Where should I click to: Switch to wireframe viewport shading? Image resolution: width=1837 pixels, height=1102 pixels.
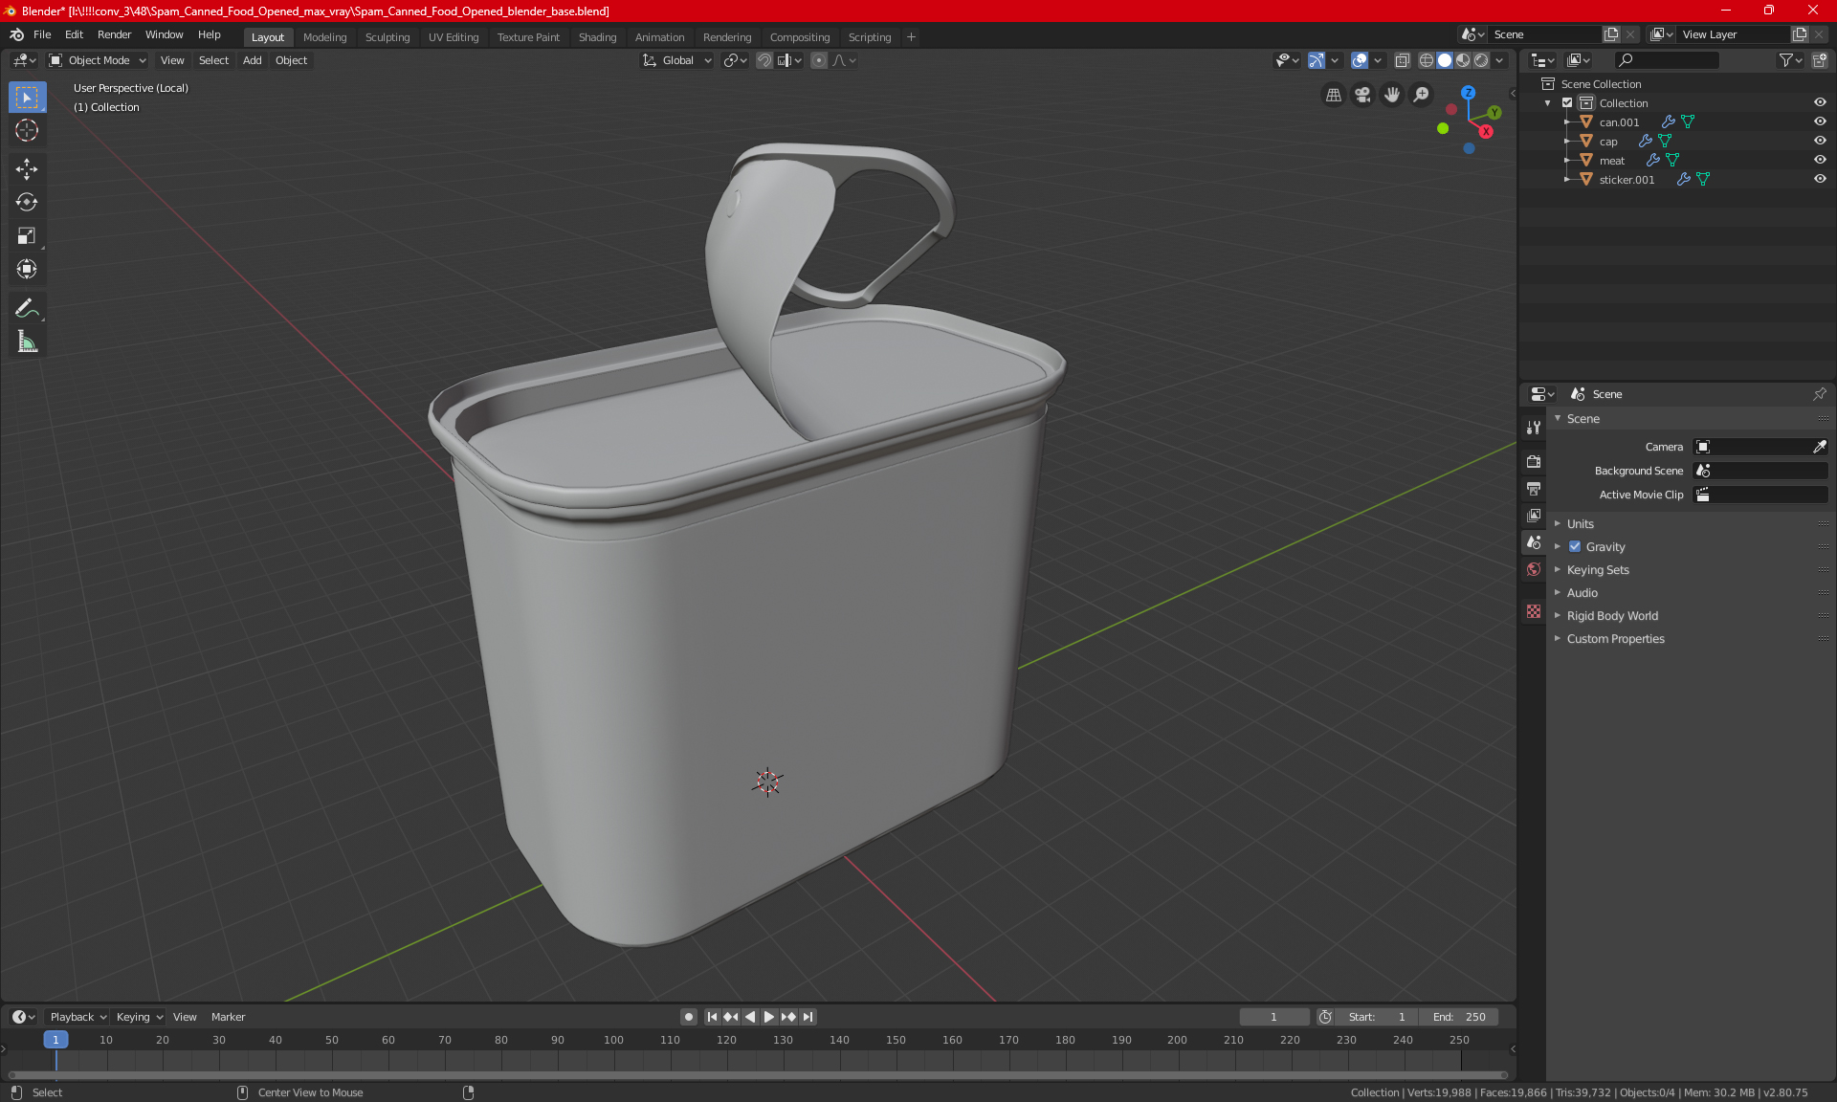pyautogui.click(x=1426, y=60)
